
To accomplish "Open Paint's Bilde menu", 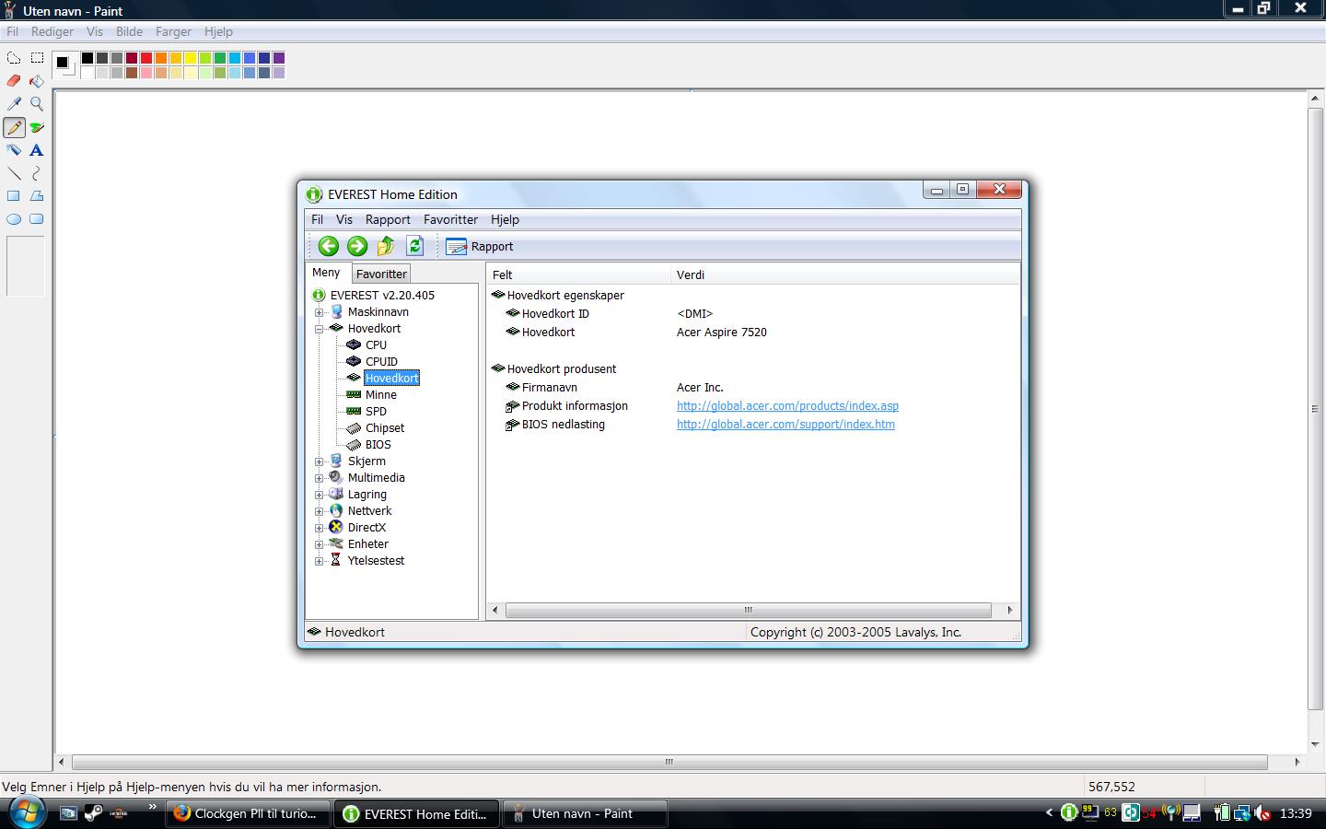I will click(129, 31).
